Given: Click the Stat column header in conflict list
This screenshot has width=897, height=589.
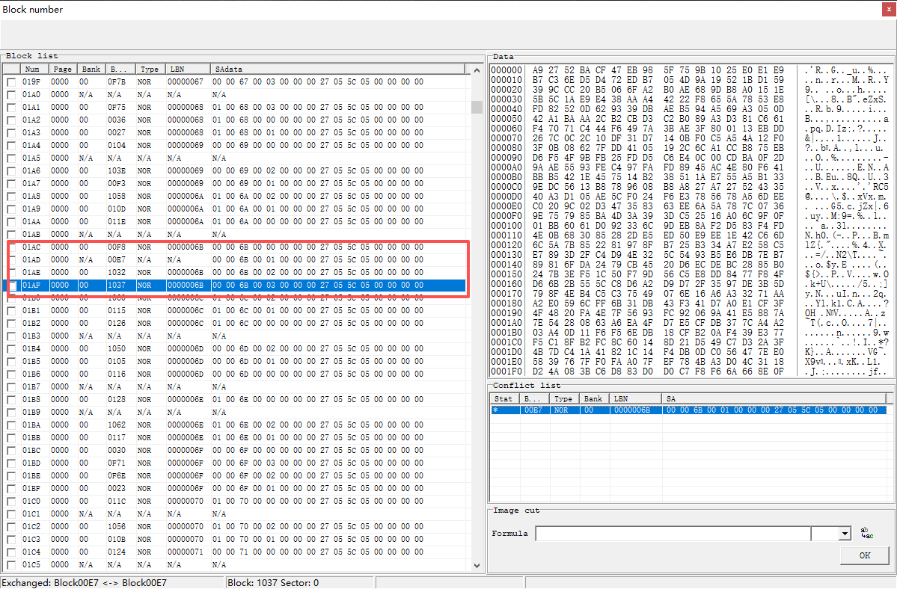Looking at the screenshot, I should click(504, 398).
